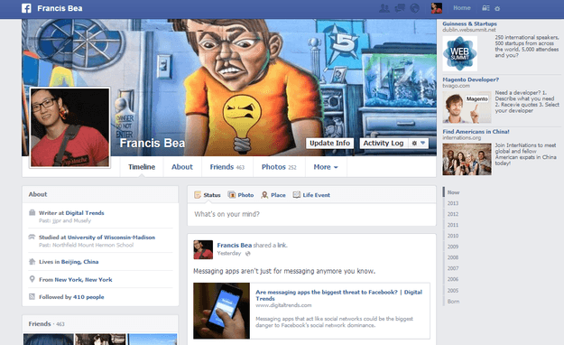Open the Friends 463 tab
The image size is (564, 345).
coord(227,167)
